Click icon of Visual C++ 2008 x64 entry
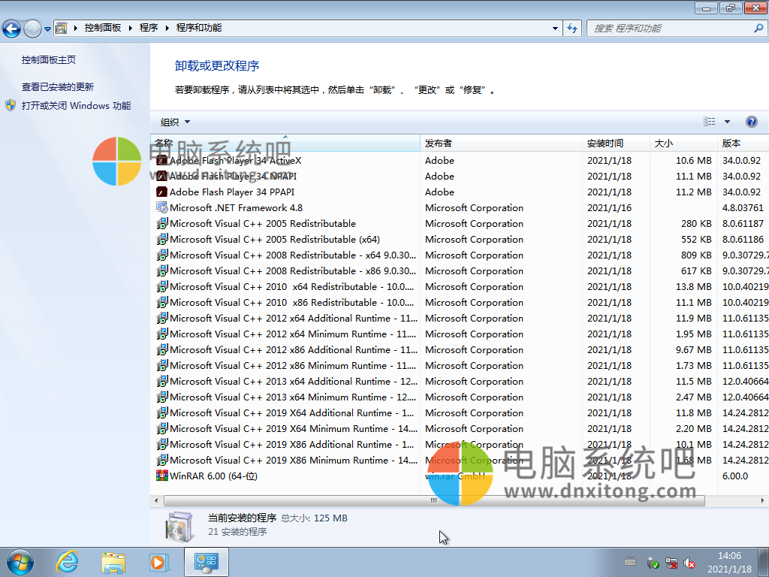Screen dimensions: 769x577 pos(162,255)
